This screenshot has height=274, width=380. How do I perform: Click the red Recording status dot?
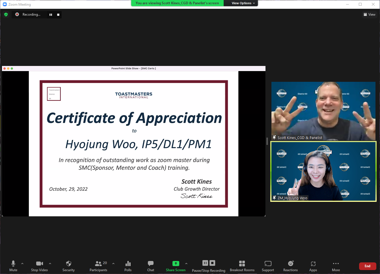pos(17,14)
